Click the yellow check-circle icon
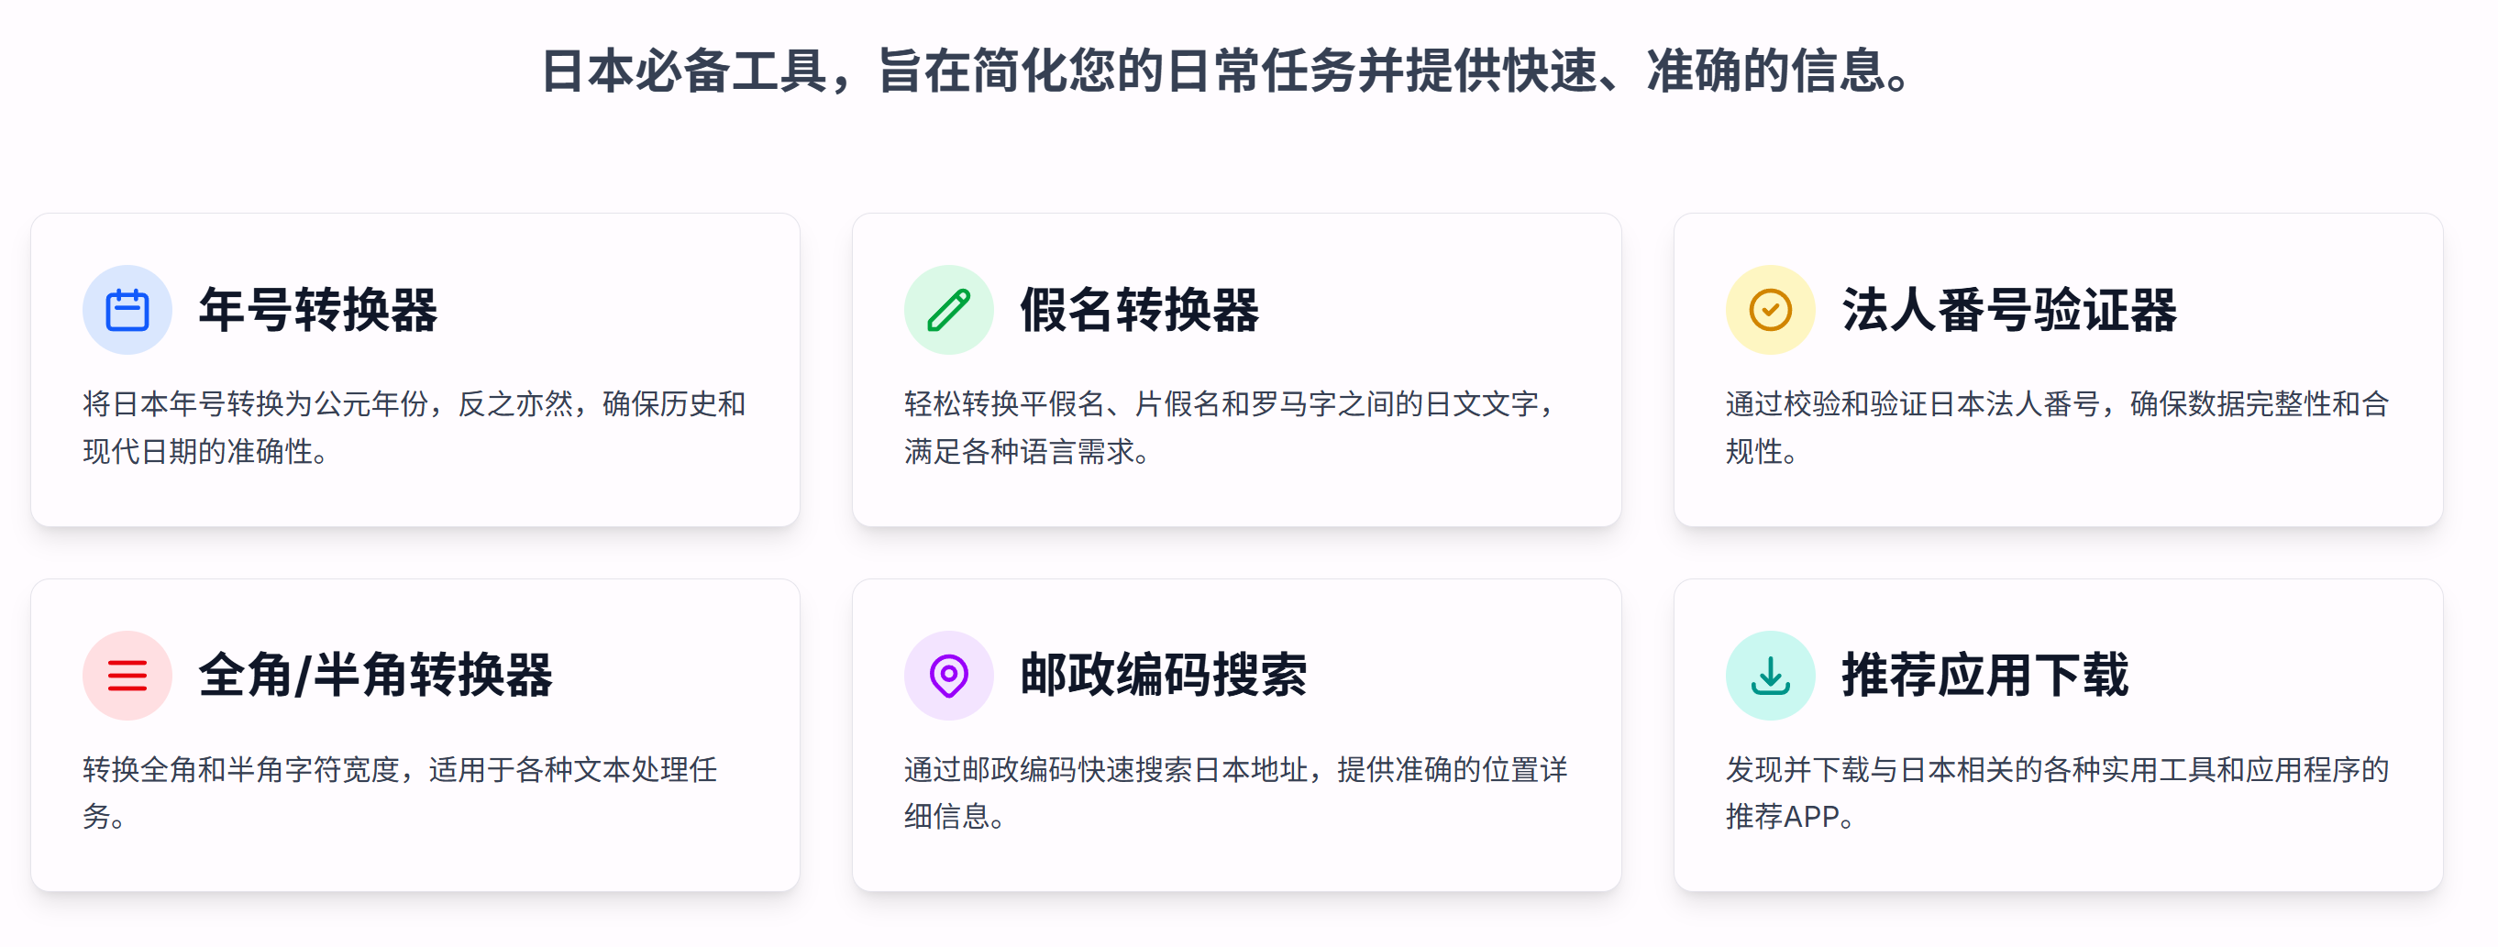Image resolution: width=2498 pixels, height=947 pixels. pos(1770,310)
